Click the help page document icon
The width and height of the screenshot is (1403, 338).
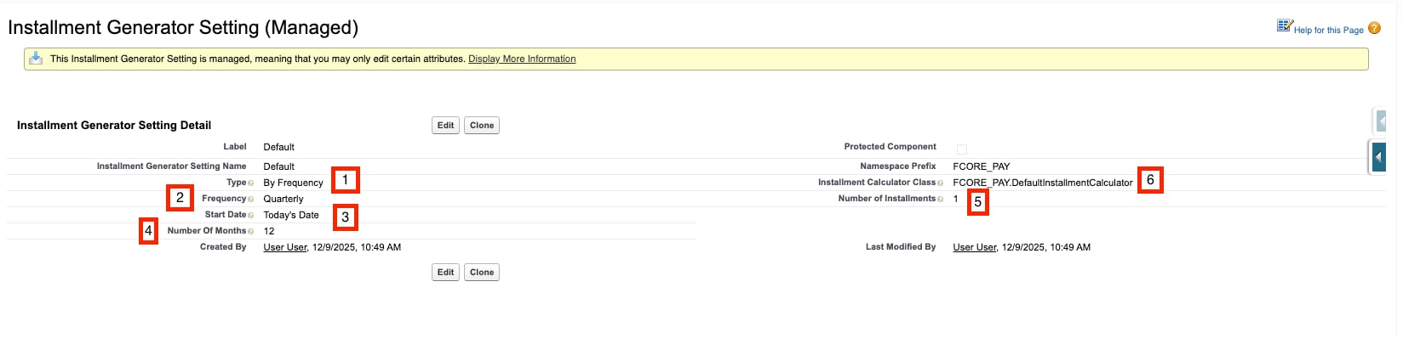coord(1285,26)
